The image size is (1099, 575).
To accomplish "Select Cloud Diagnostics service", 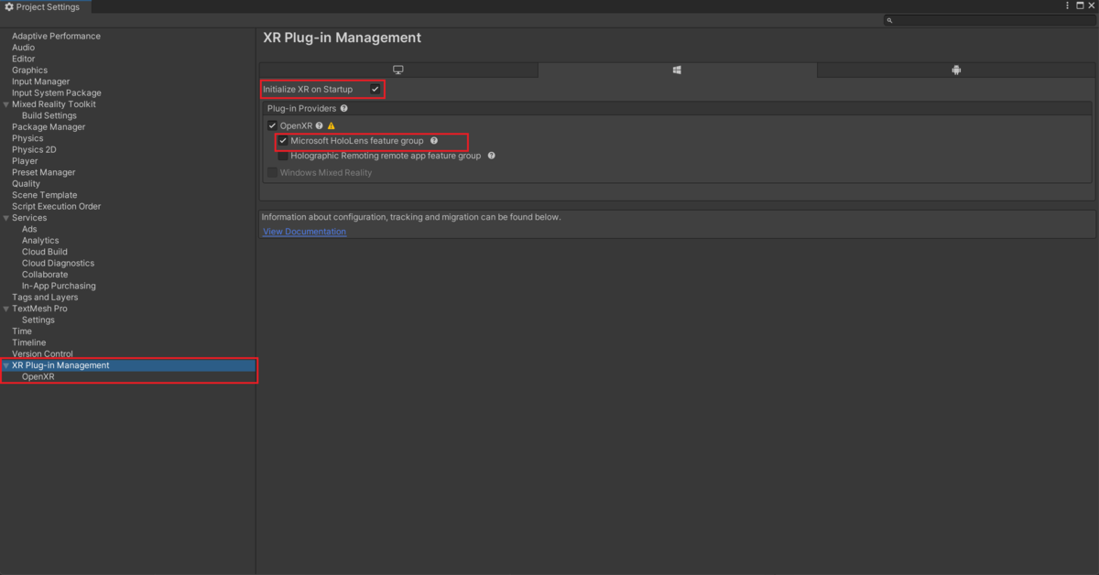I will (58, 263).
